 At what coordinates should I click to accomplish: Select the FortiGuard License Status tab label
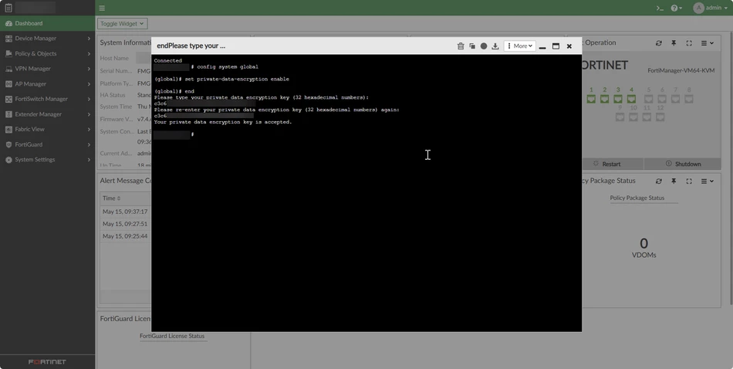172,336
